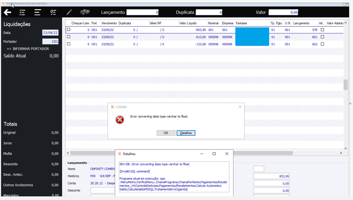353x200 pixels.
Task: Click the ONFINITY COMERC name text
Action: tap(103, 169)
